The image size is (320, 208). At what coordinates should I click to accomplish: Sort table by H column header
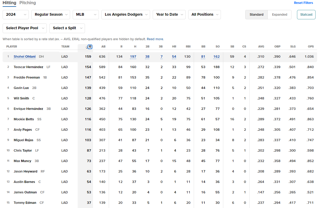135,47
